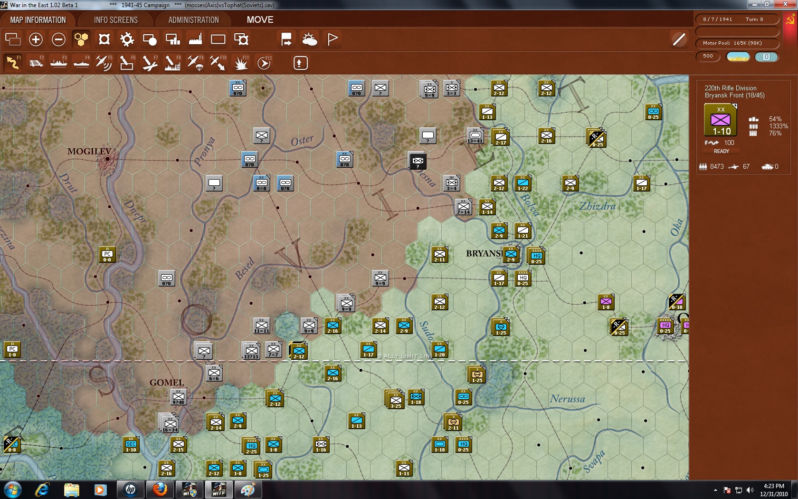798x499 pixels.
Task: Click the system tray volume icon
Action: point(750,490)
